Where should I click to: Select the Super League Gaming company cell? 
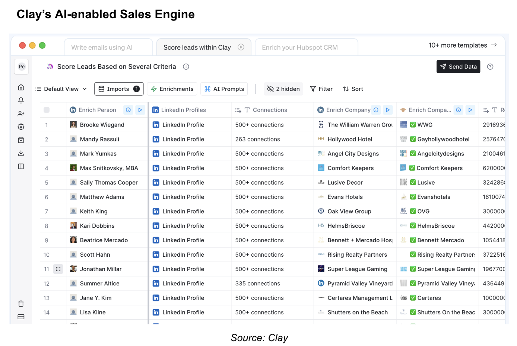[355, 269]
